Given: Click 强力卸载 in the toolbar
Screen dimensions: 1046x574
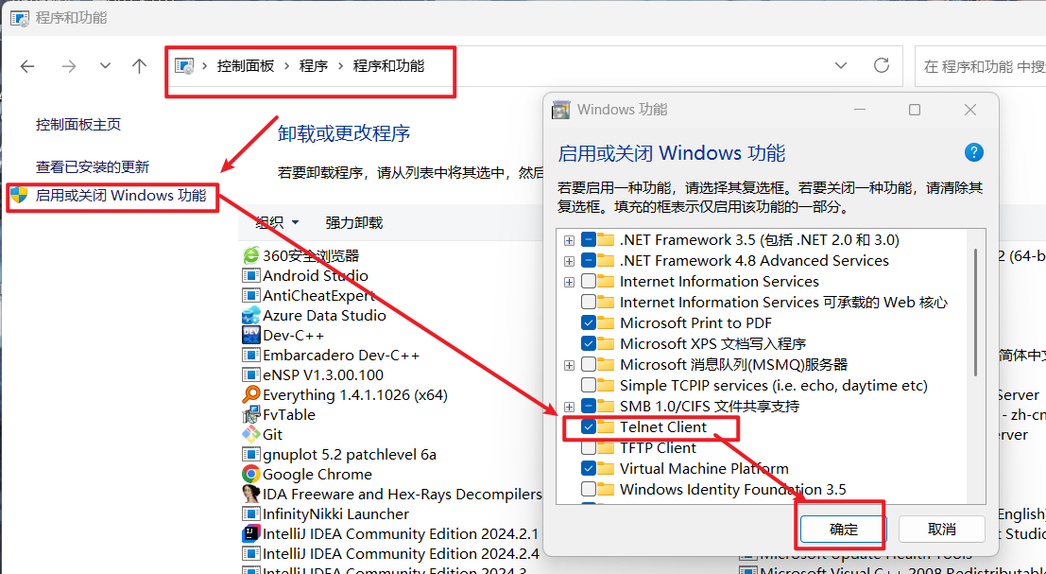Looking at the screenshot, I should [x=354, y=222].
